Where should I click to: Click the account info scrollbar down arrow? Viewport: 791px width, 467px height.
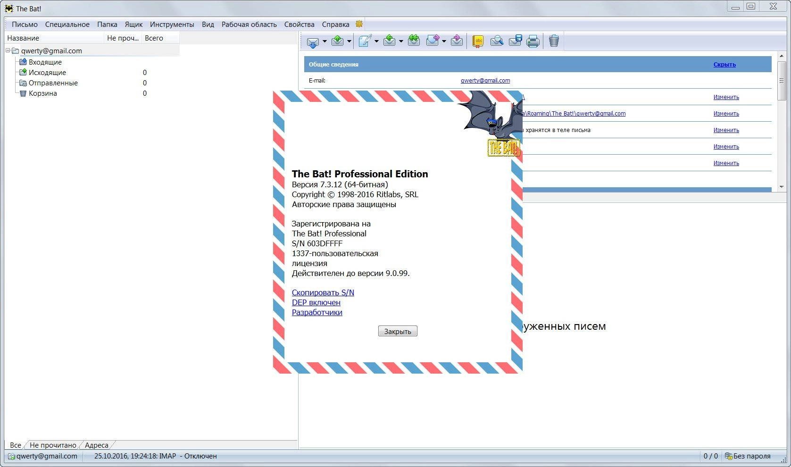(x=782, y=187)
